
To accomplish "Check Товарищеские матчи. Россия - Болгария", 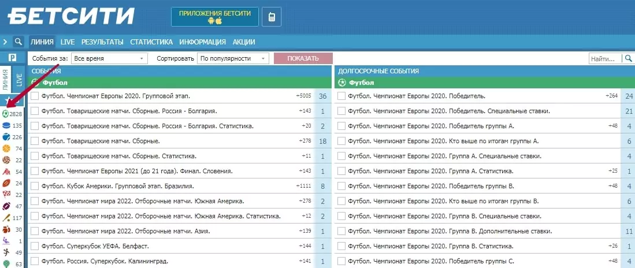I will 35,111.
